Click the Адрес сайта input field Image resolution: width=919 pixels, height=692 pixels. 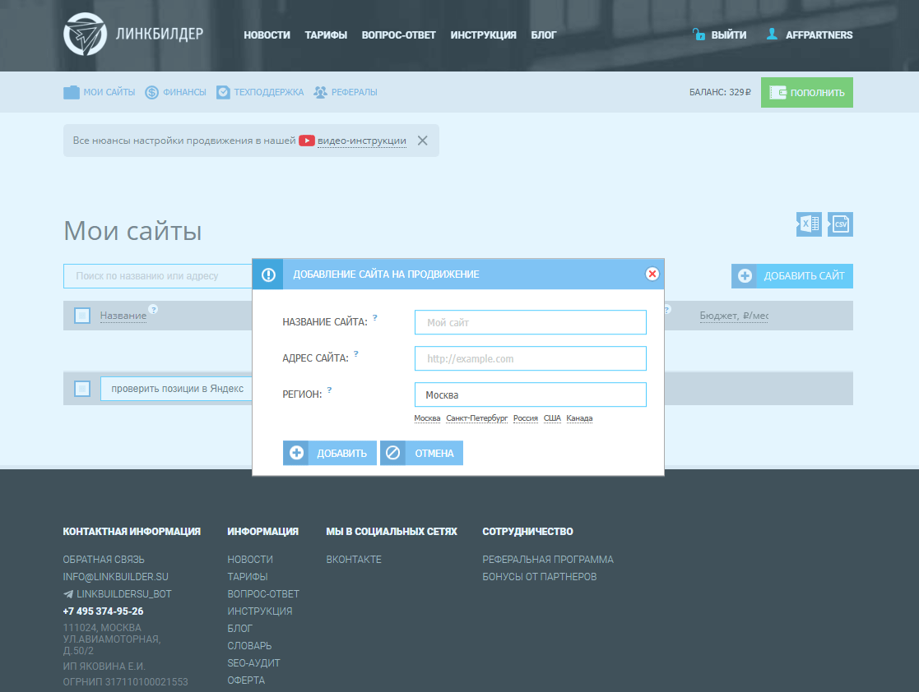pyautogui.click(x=530, y=359)
